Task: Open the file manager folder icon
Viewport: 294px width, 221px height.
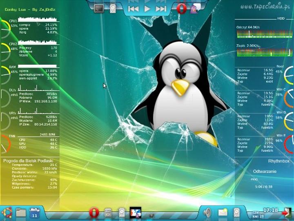Action: pos(21,213)
